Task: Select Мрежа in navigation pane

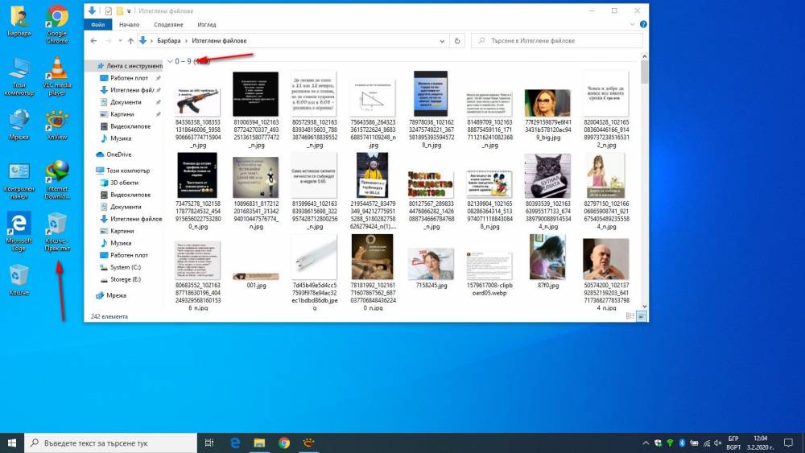Action: (116, 295)
